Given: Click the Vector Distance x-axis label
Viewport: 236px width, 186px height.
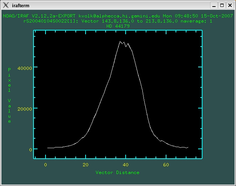Looking at the screenshot, I should [x=118, y=173].
